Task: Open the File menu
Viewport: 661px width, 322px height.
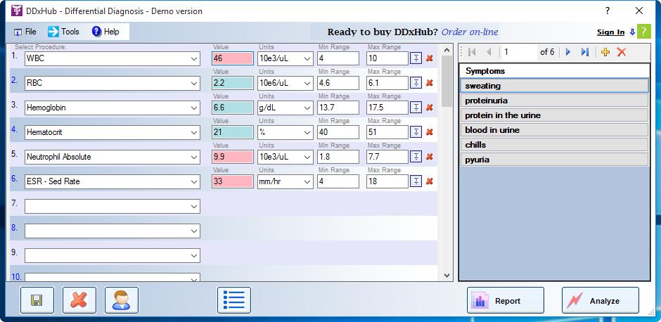Action: pyautogui.click(x=25, y=32)
